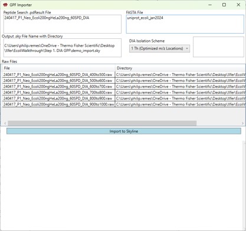
Task: Click the FASTA File input field
Action: [x=185, y=24]
